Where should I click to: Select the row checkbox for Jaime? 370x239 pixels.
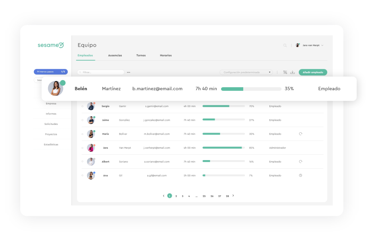83,120
